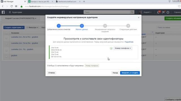Click the Номер телефона mapped column tag

click(92, 66)
